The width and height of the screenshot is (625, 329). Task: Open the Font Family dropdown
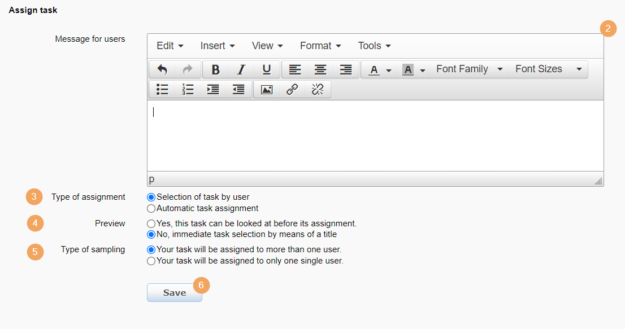click(x=469, y=69)
